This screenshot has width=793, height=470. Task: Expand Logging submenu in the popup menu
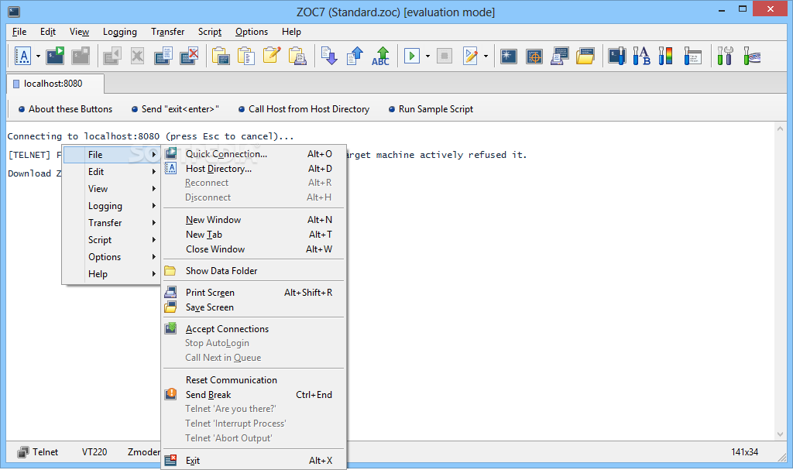pos(112,206)
